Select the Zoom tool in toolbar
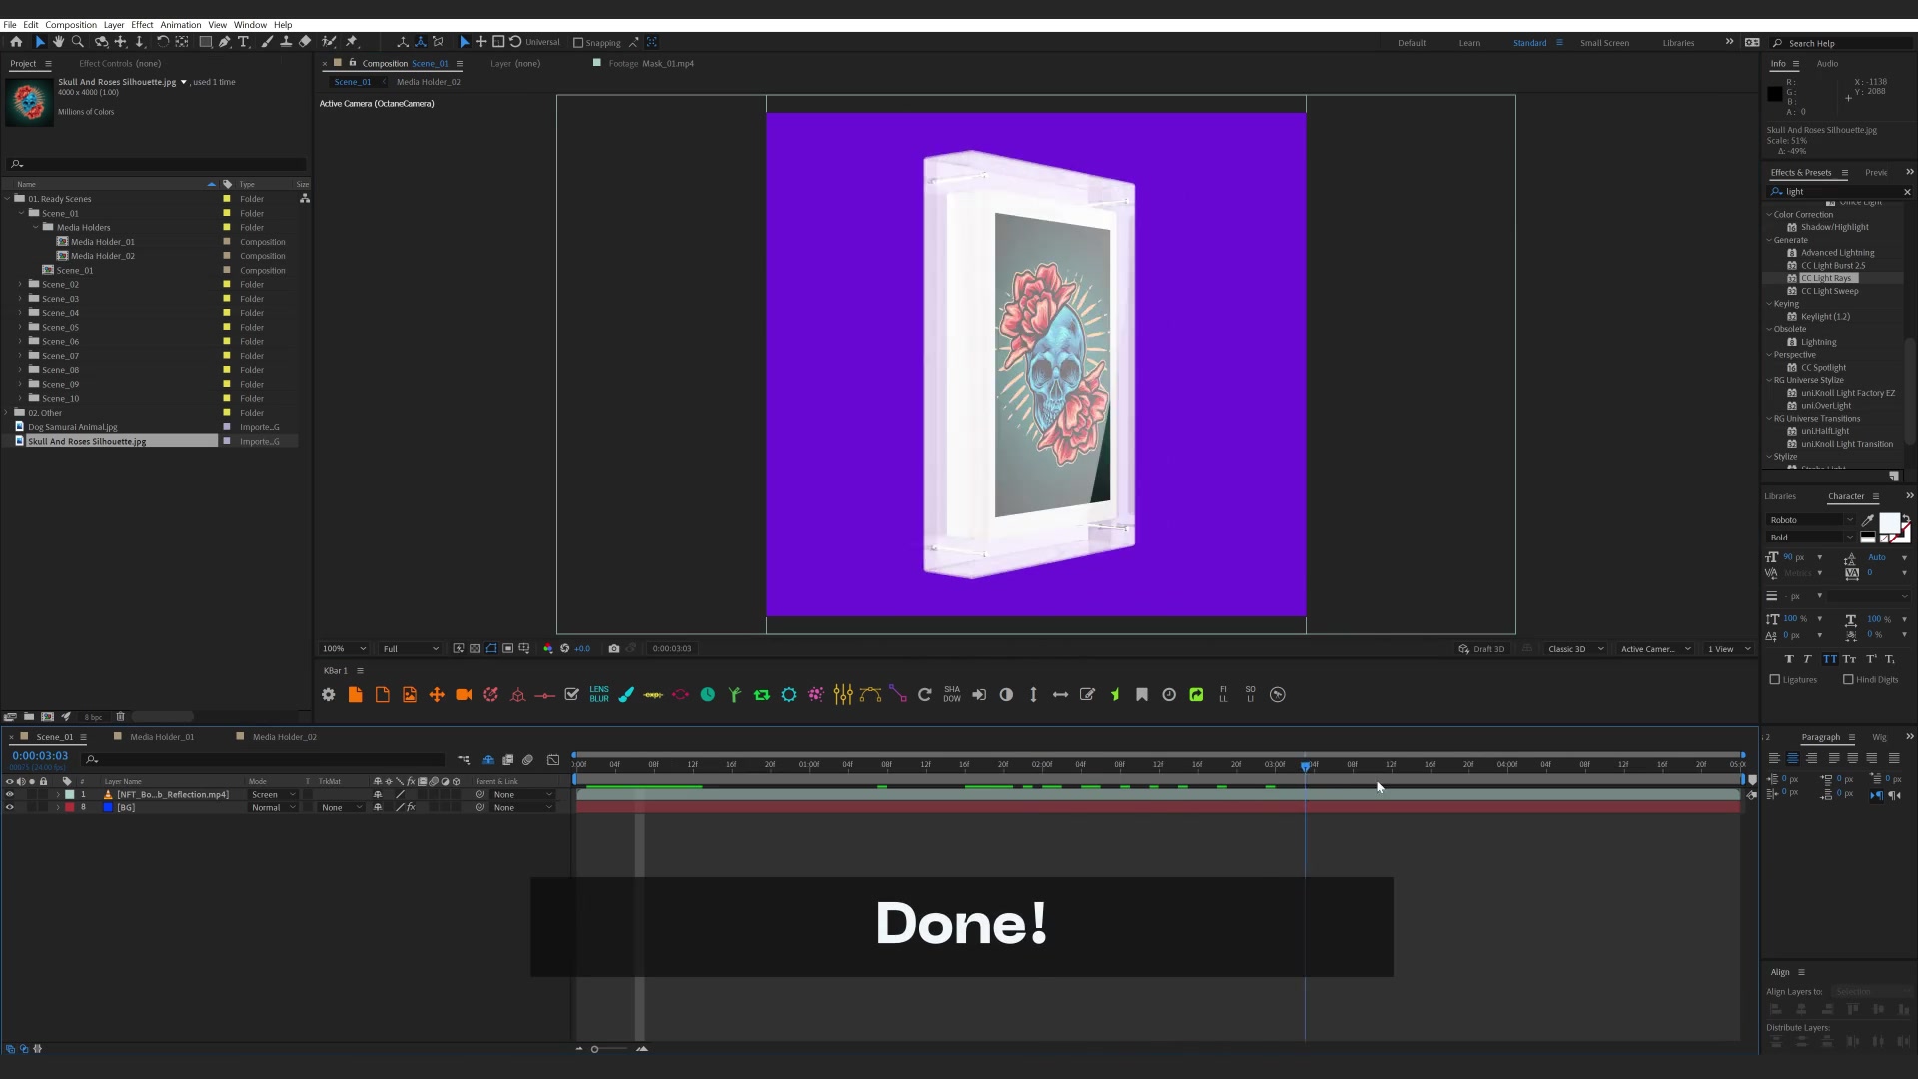 pyautogui.click(x=77, y=42)
